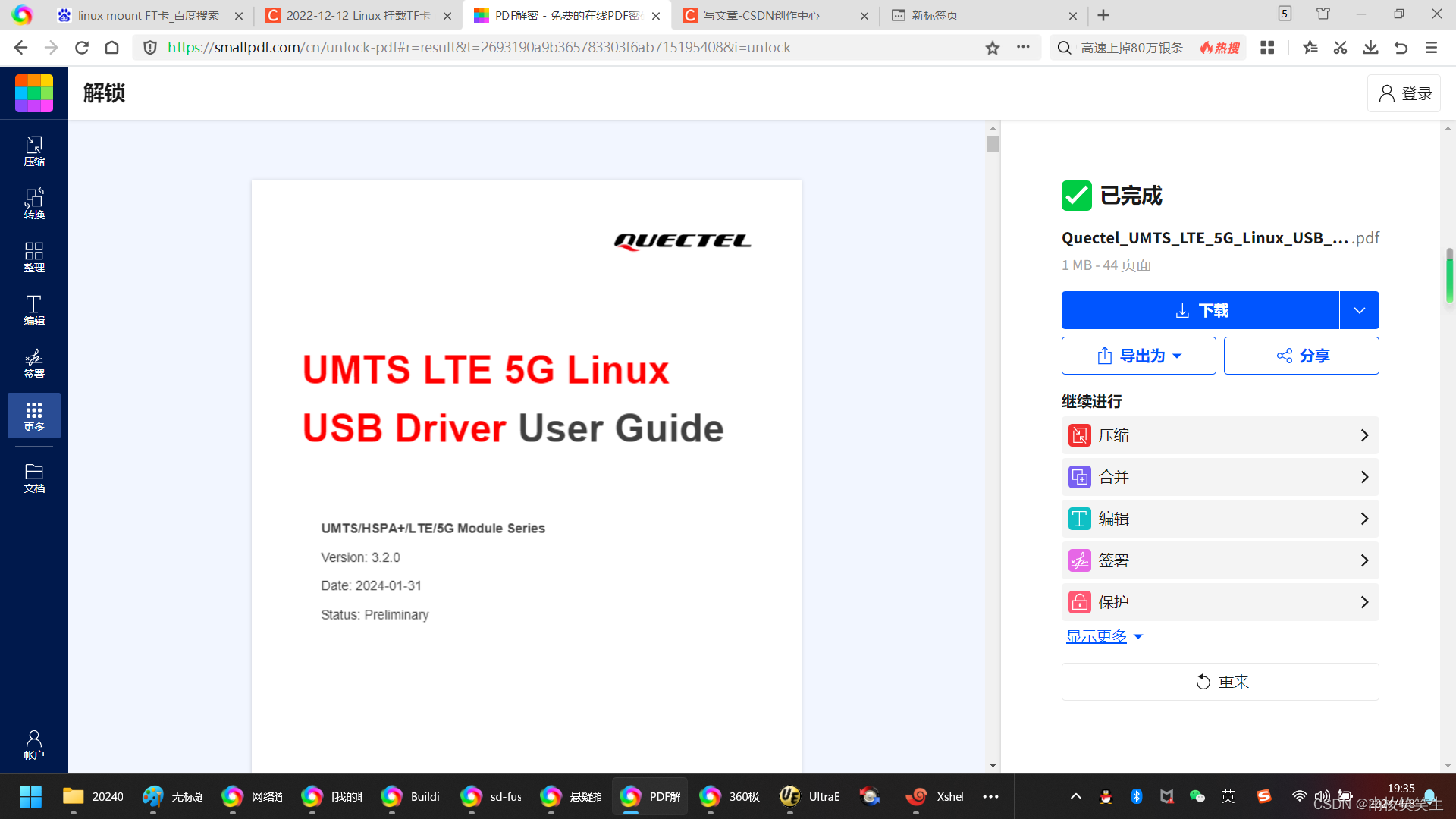Open the UltraEdit taskbar item
Image resolution: width=1456 pixels, height=819 pixels.
(810, 796)
